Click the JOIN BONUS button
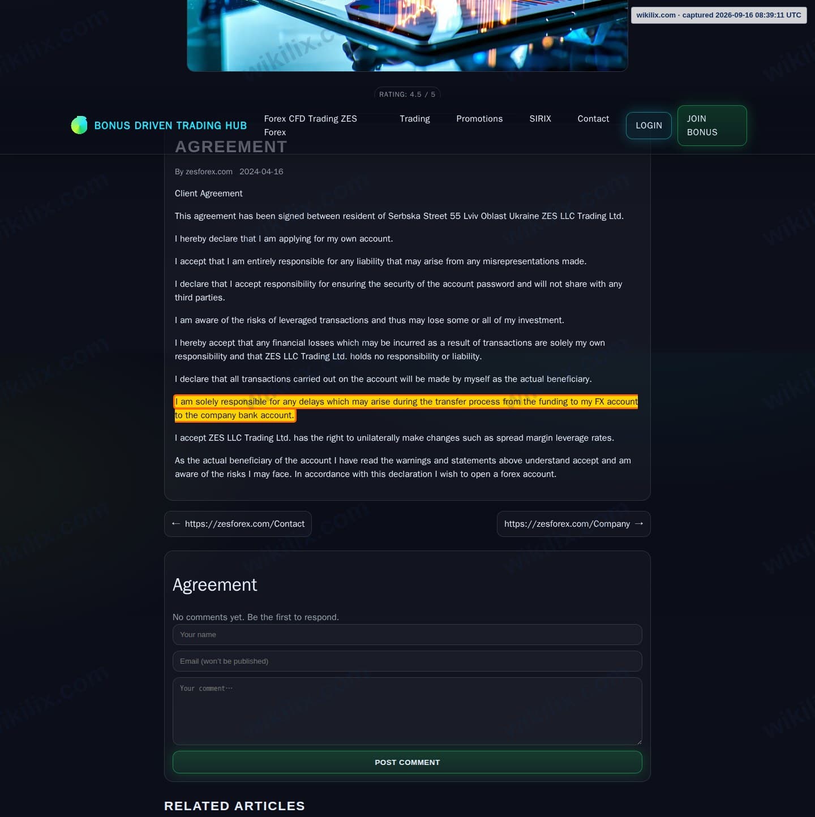The image size is (815, 817). point(712,126)
